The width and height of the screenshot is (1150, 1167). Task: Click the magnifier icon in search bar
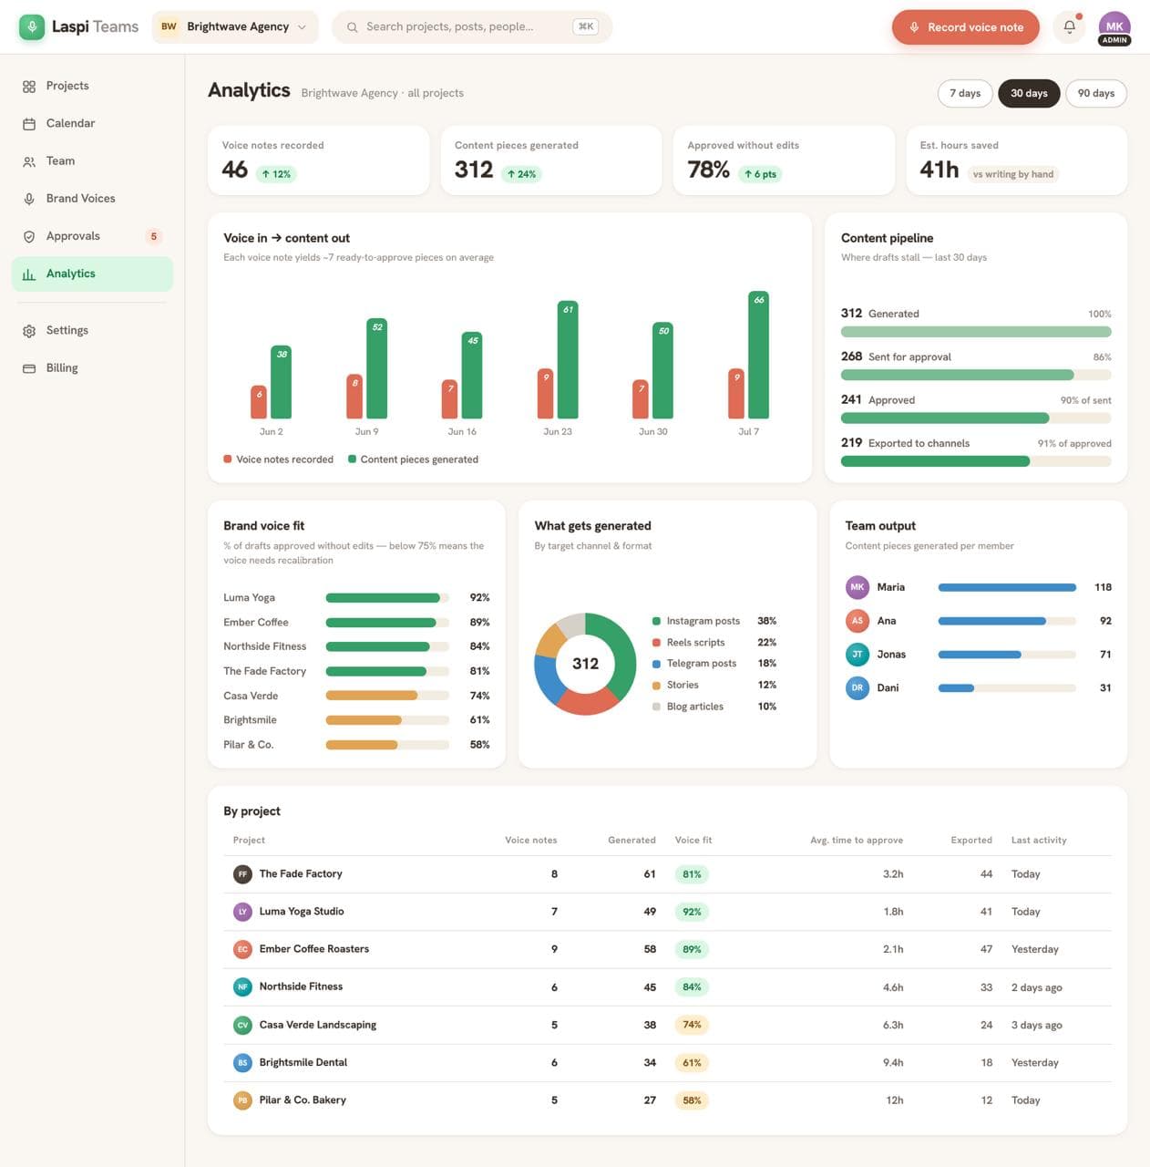point(352,27)
